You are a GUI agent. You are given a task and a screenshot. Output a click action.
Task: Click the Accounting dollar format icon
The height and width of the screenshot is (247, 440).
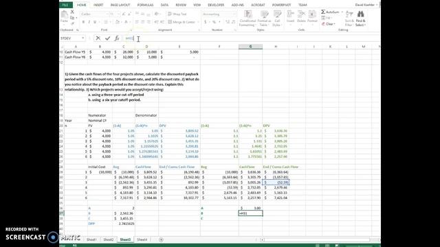point(205,22)
